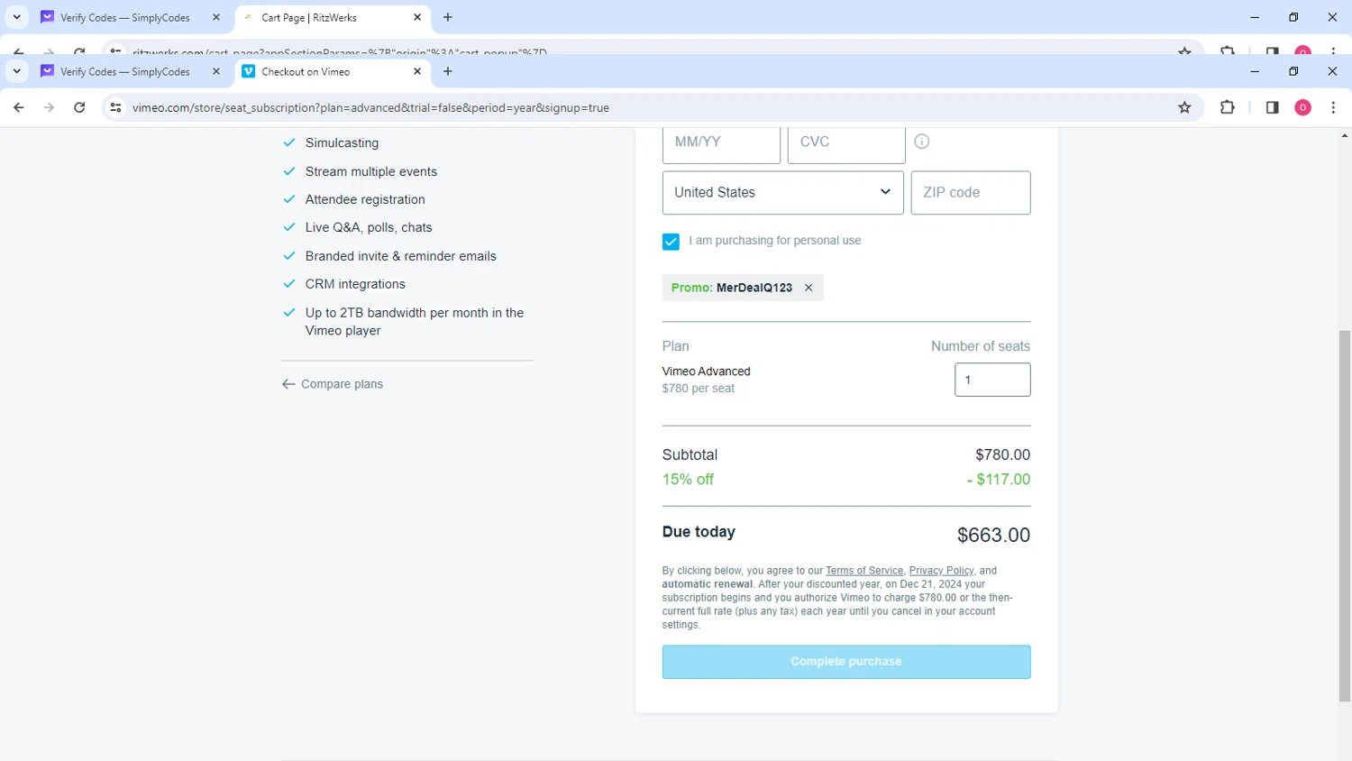This screenshot has width=1352, height=761.
Task: Click the CRM integrations feature text
Action: (355, 284)
